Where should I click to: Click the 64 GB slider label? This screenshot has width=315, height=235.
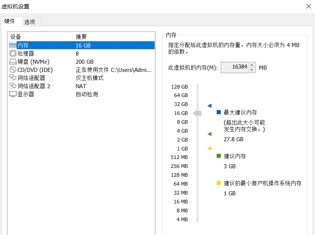[181, 95]
